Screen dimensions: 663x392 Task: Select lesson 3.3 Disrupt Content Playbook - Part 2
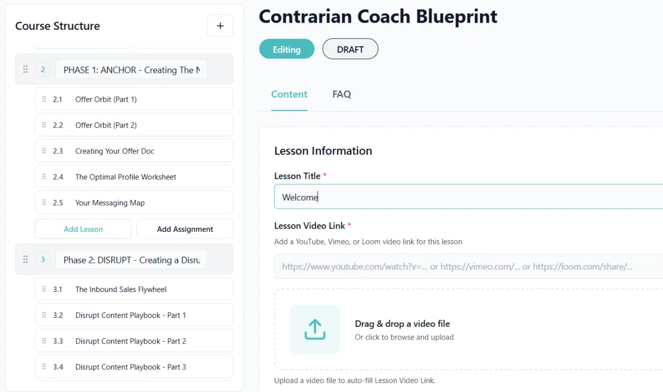[134, 341]
